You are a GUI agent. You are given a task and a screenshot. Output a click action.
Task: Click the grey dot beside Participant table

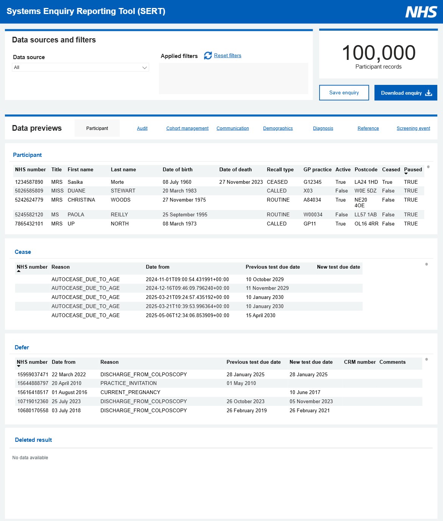coord(428,167)
